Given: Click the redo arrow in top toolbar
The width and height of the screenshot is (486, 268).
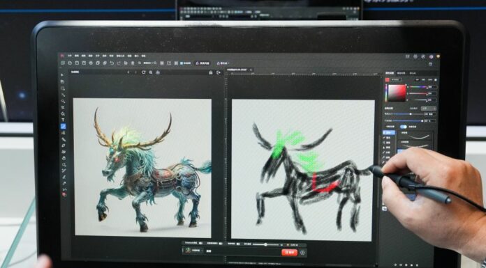Looking at the screenshot, I should [119, 63].
